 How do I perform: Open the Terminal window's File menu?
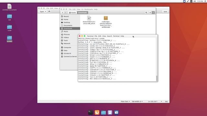(96, 36)
